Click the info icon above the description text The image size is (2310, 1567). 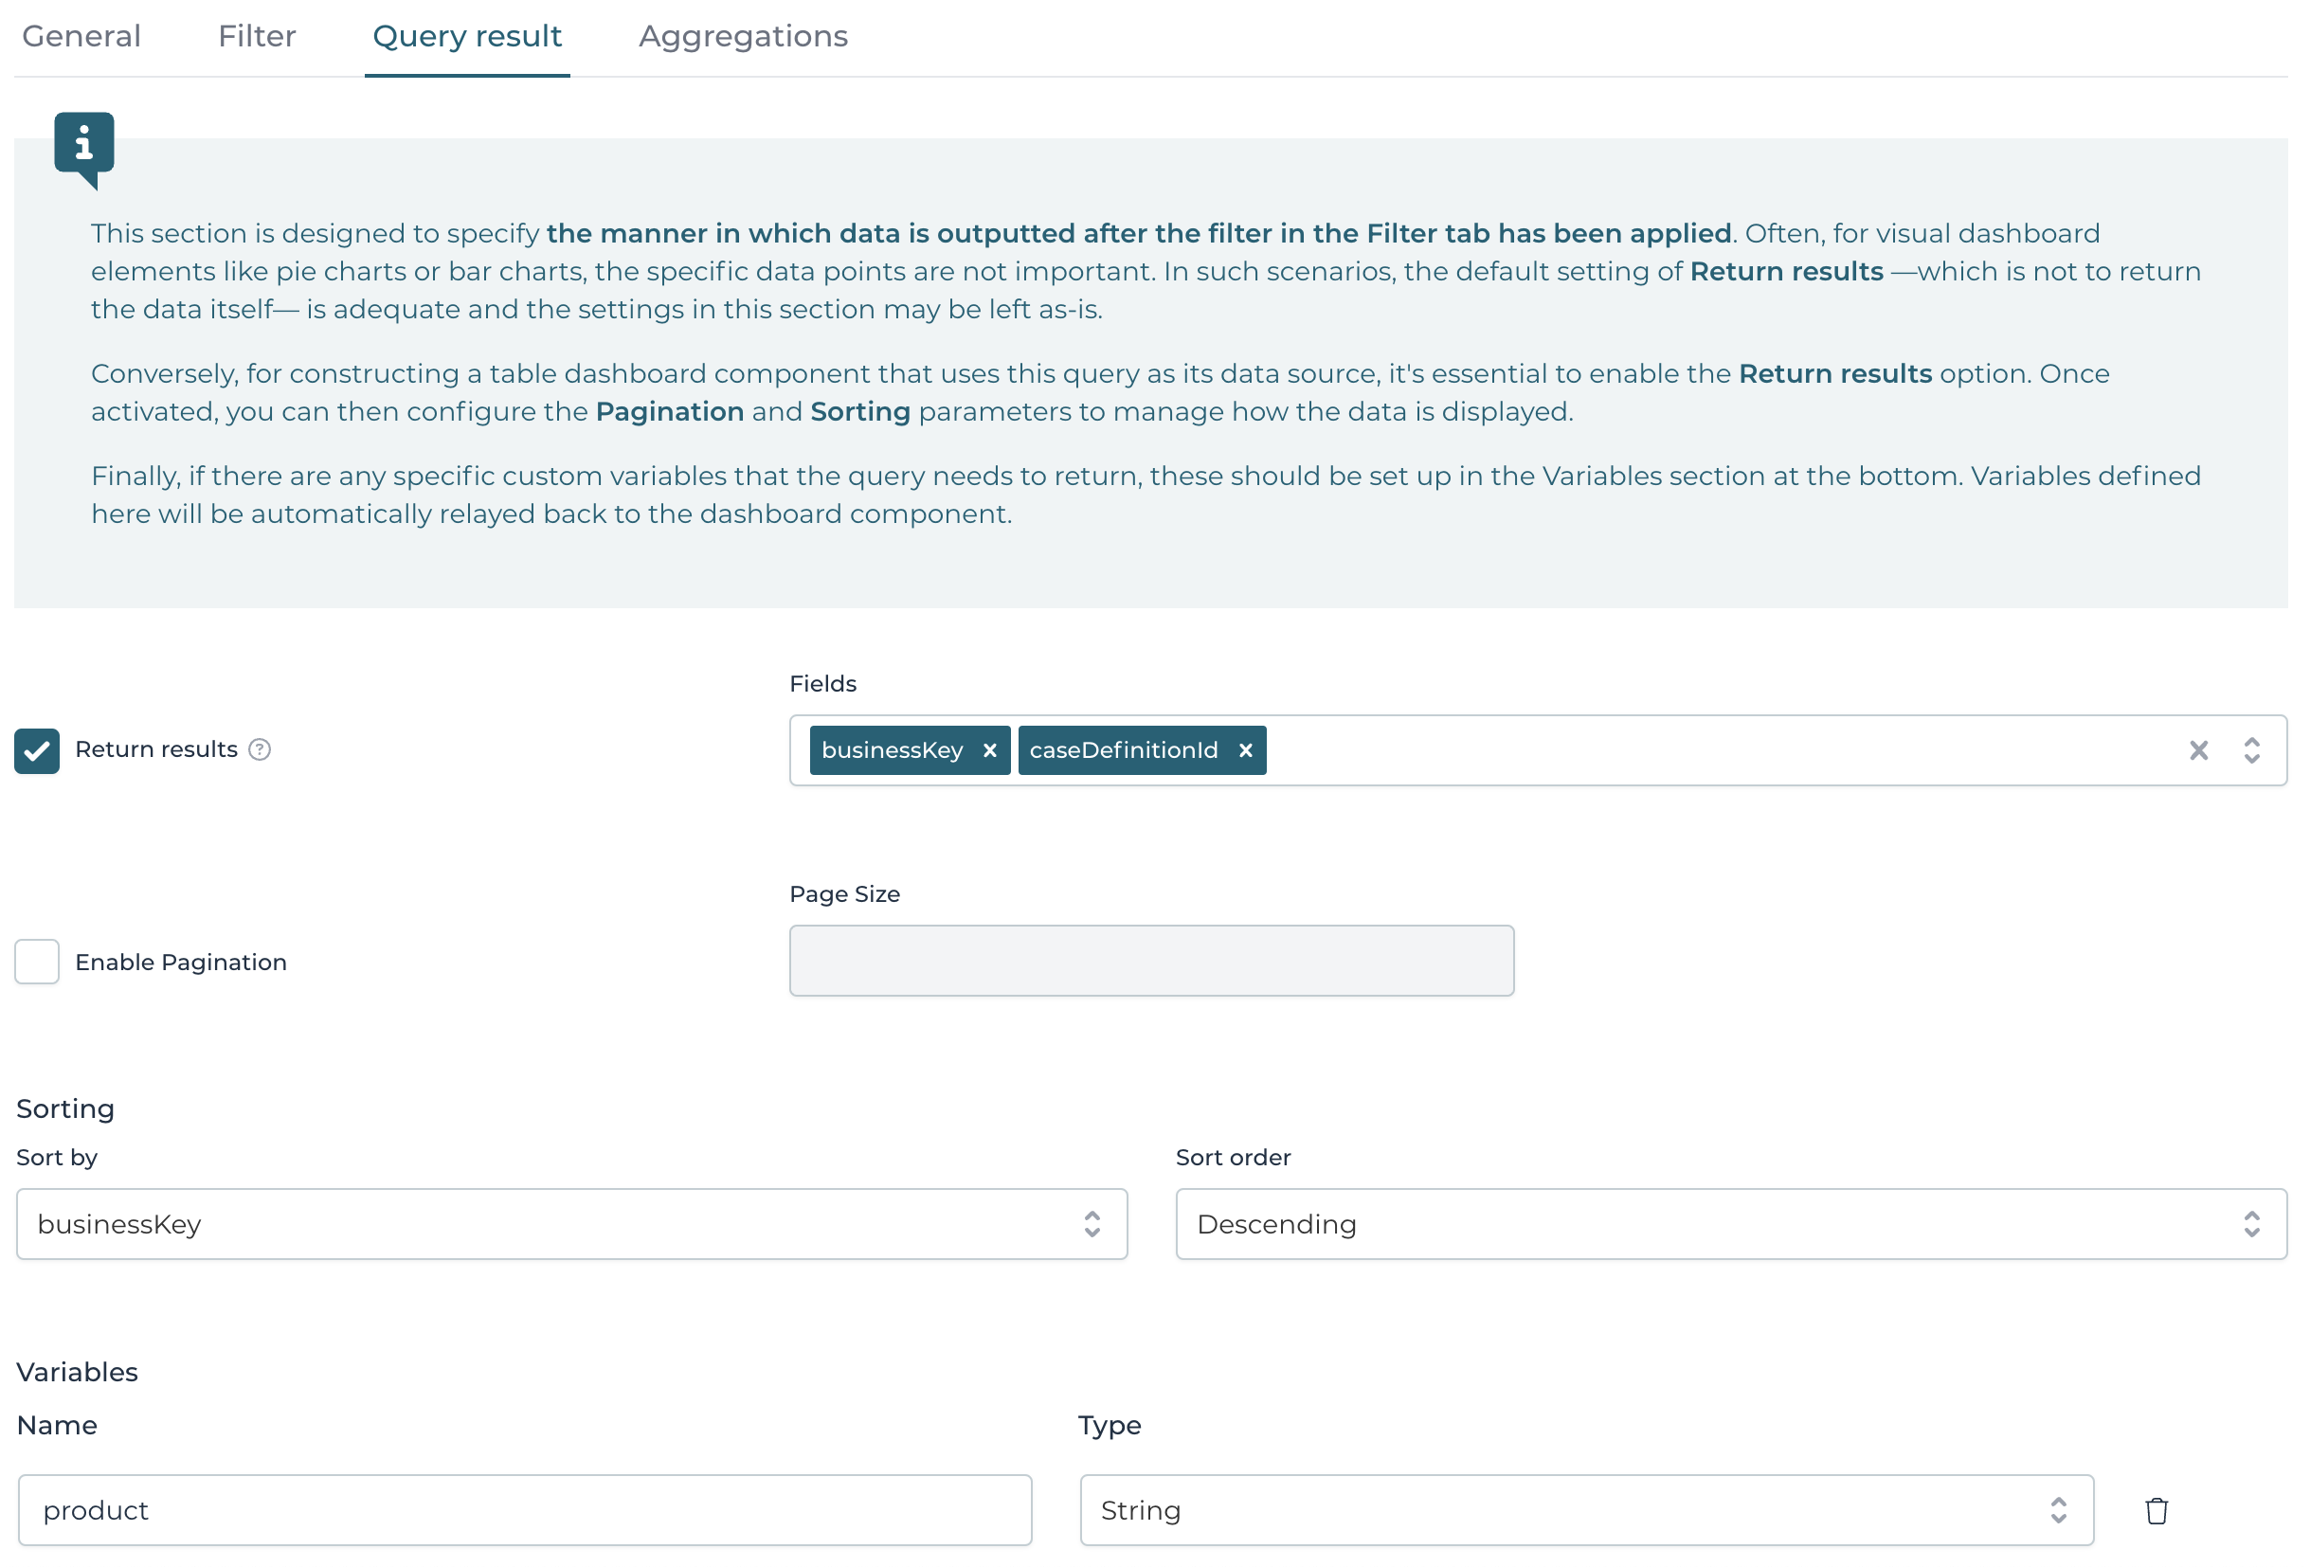pyautogui.click(x=83, y=142)
